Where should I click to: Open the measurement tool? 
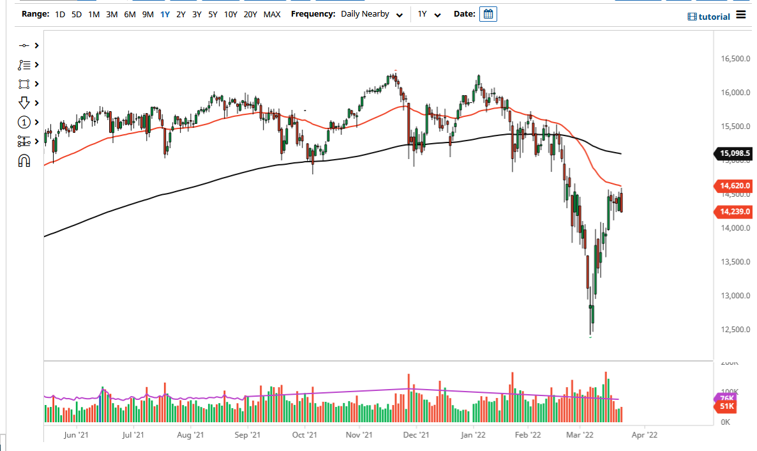[x=24, y=142]
